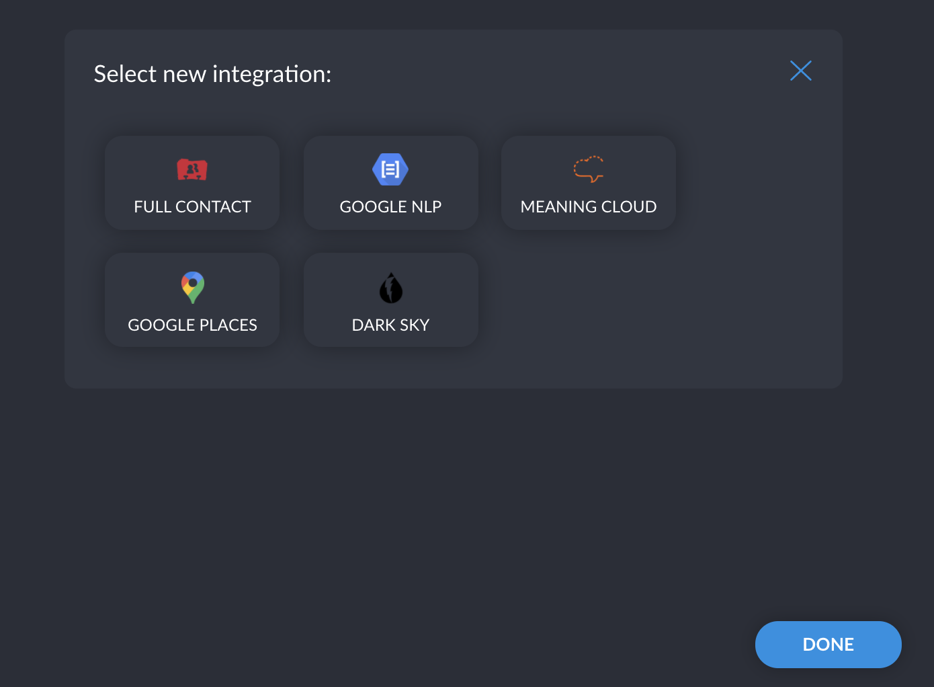Viewport: 934px width, 687px height.
Task: Select the Google Places map pin icon
Action: coord(193,288)
